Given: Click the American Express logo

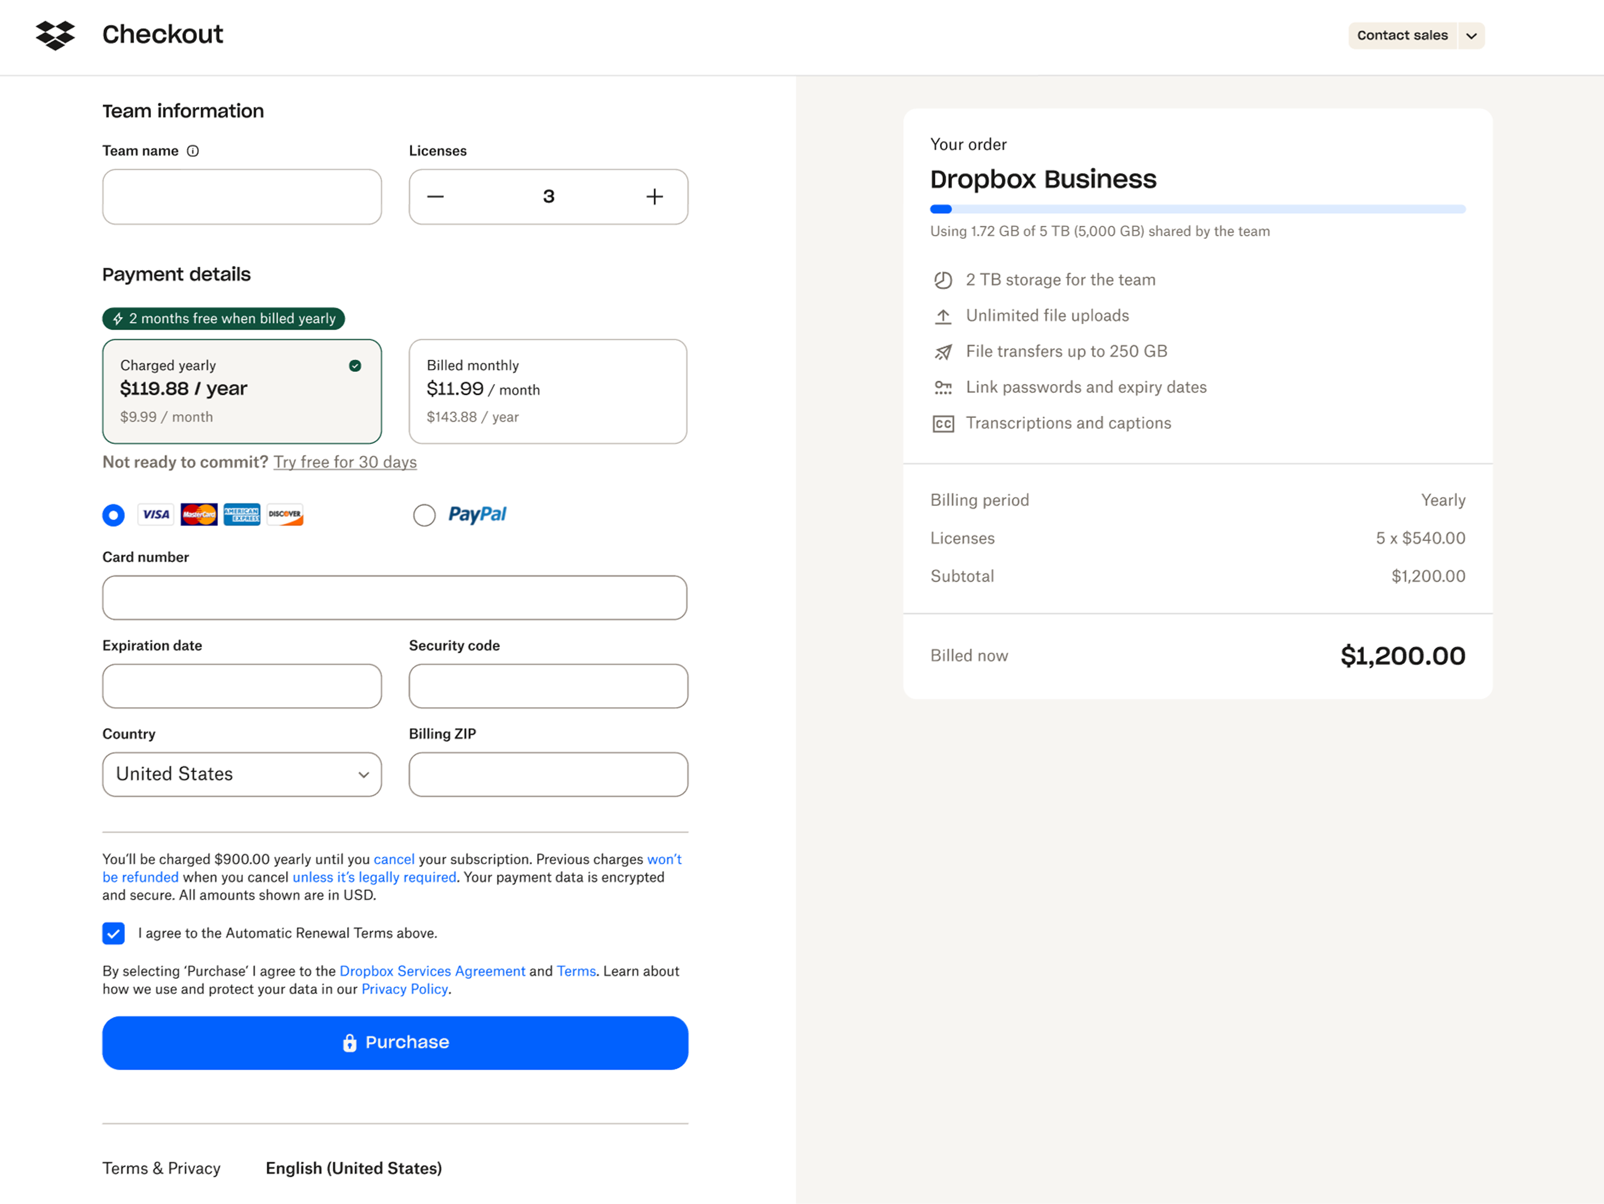Looking at the screenshot, I should click(241, 514).
